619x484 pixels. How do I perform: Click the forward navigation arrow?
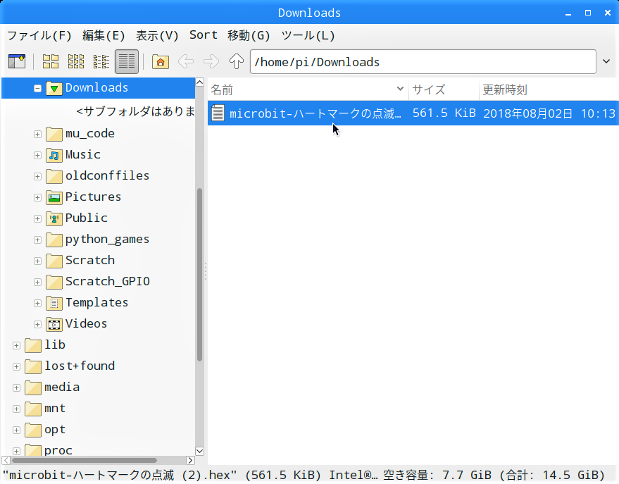211,61
